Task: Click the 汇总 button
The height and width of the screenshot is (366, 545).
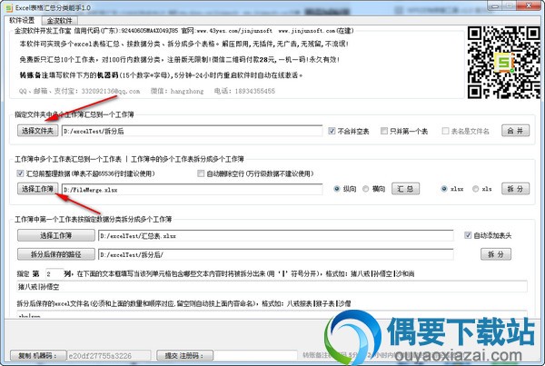Action: (405, 189)
